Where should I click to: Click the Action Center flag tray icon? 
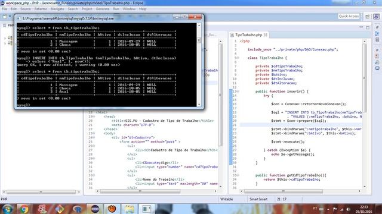335,209
